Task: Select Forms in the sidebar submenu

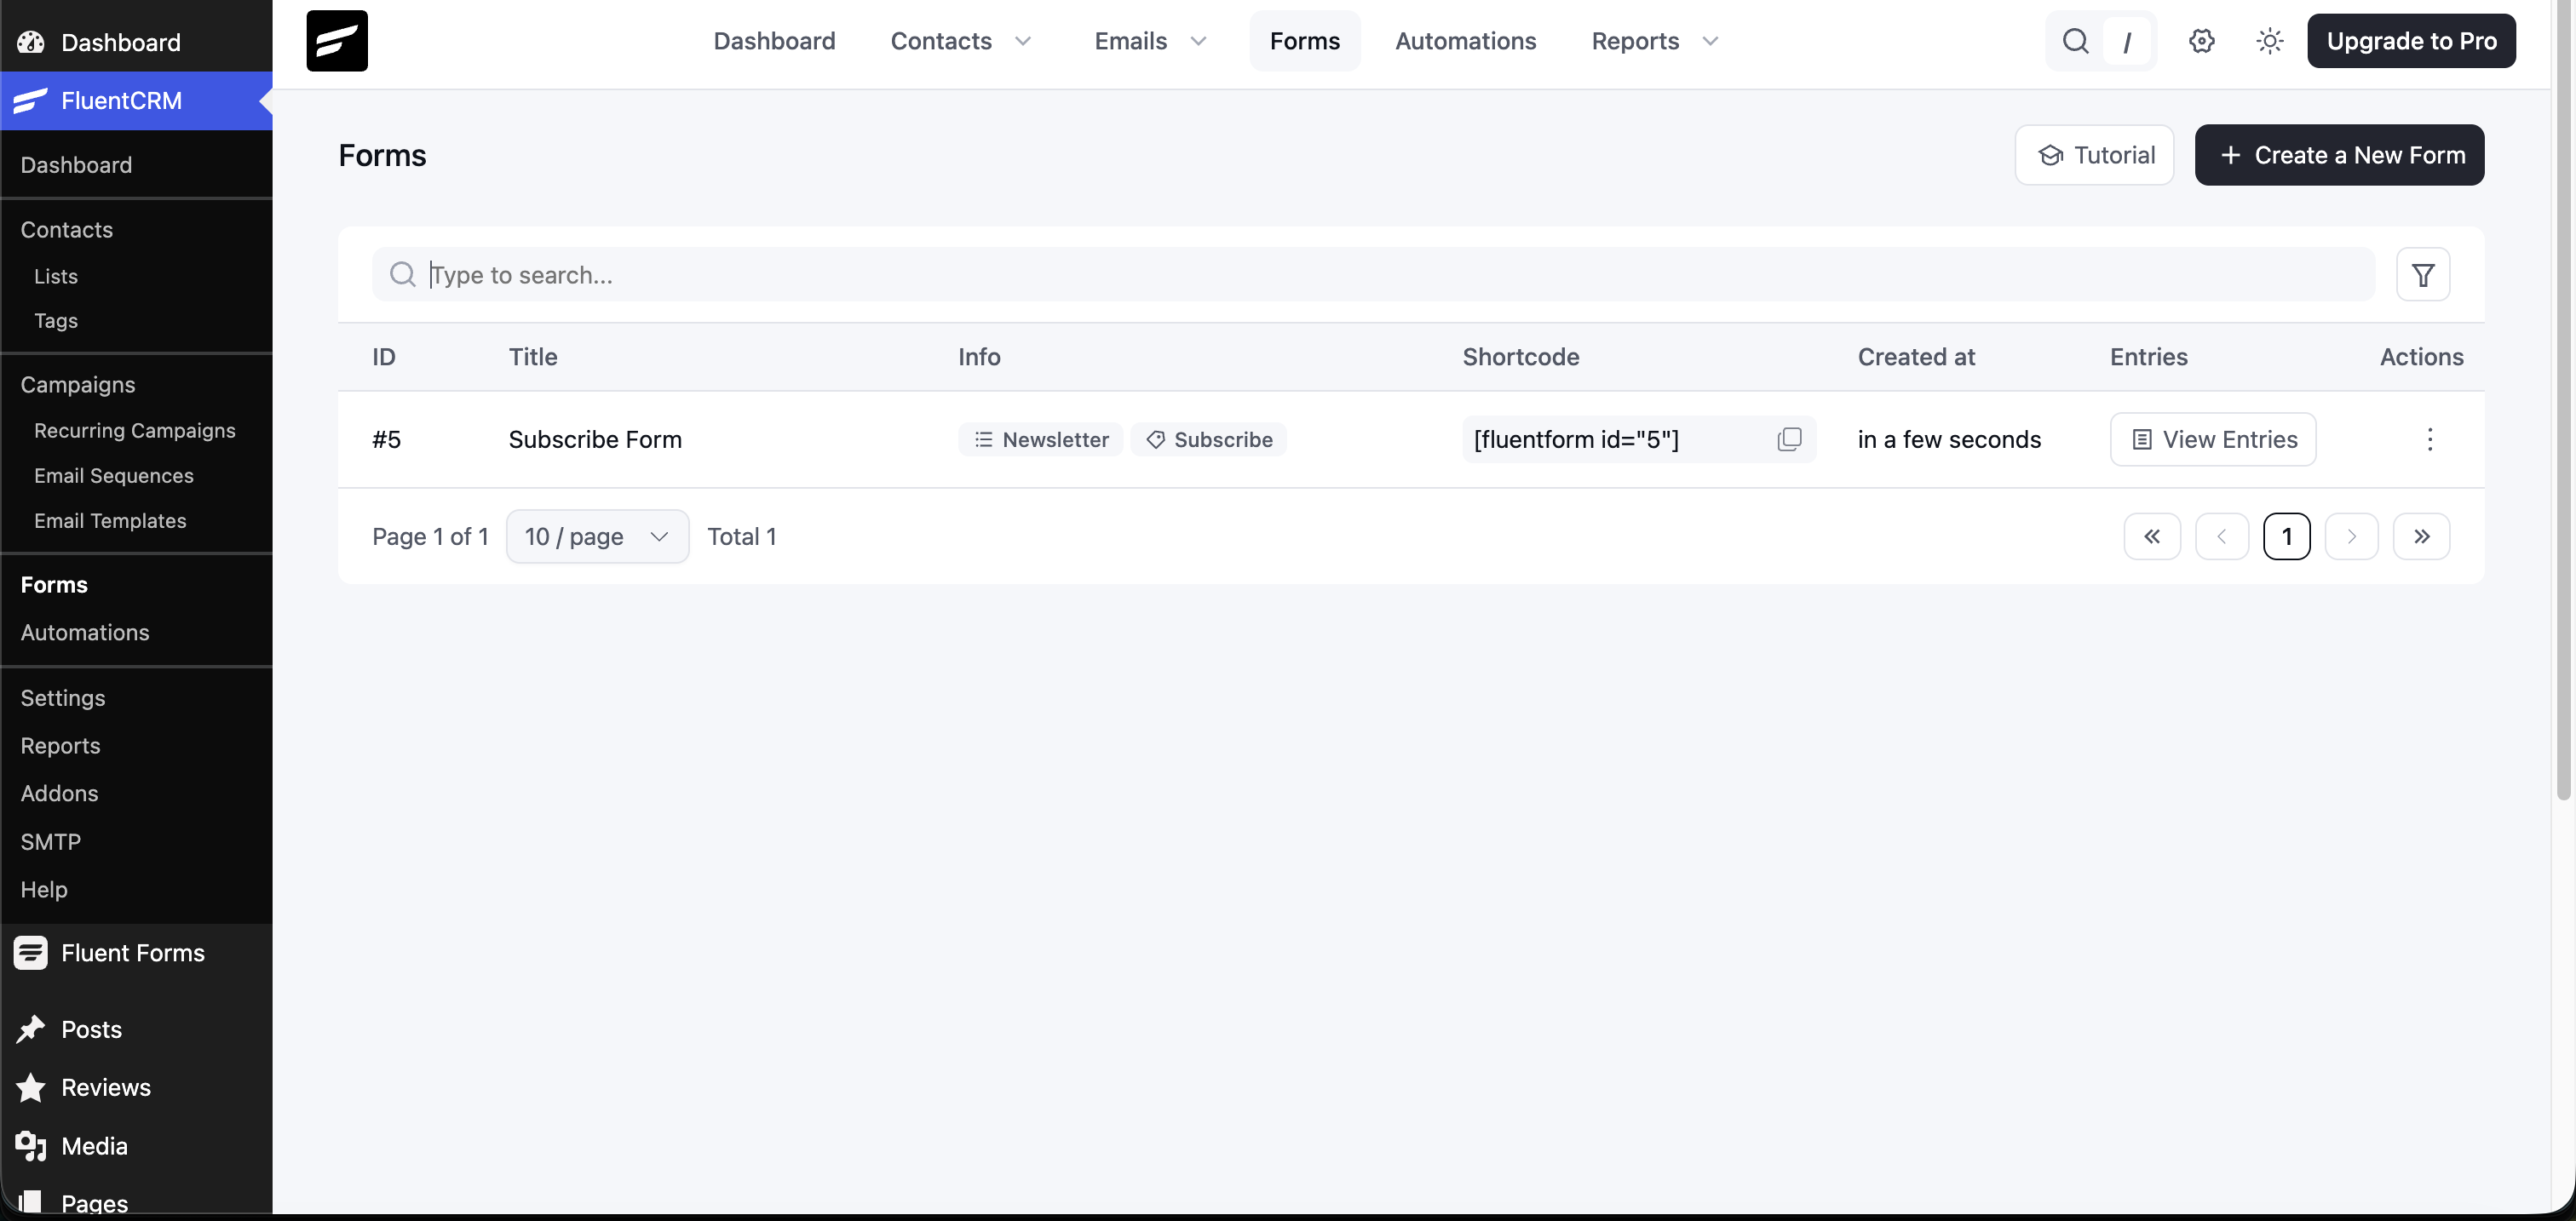Action: [x=54, y=584]
